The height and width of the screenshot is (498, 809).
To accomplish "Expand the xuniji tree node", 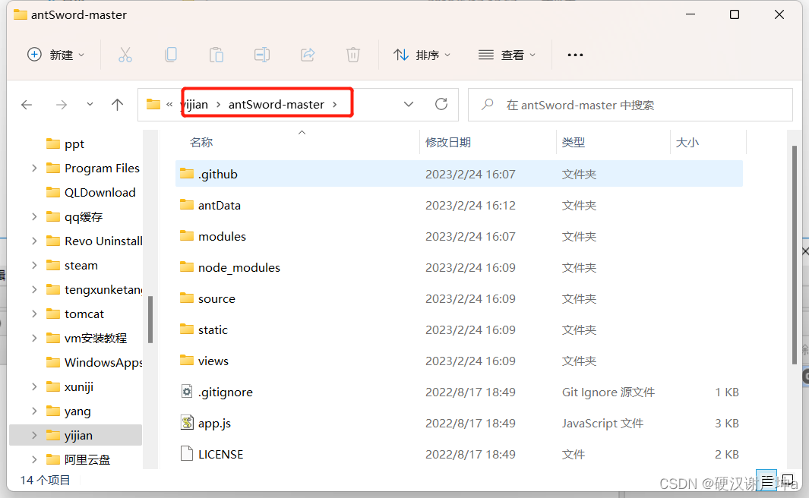I will [34, 386].
